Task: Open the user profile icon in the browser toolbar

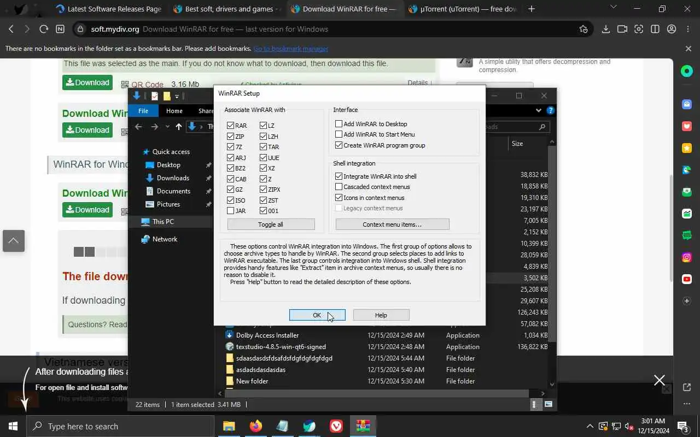Action: pyautogui.click(x=672, y=29)
